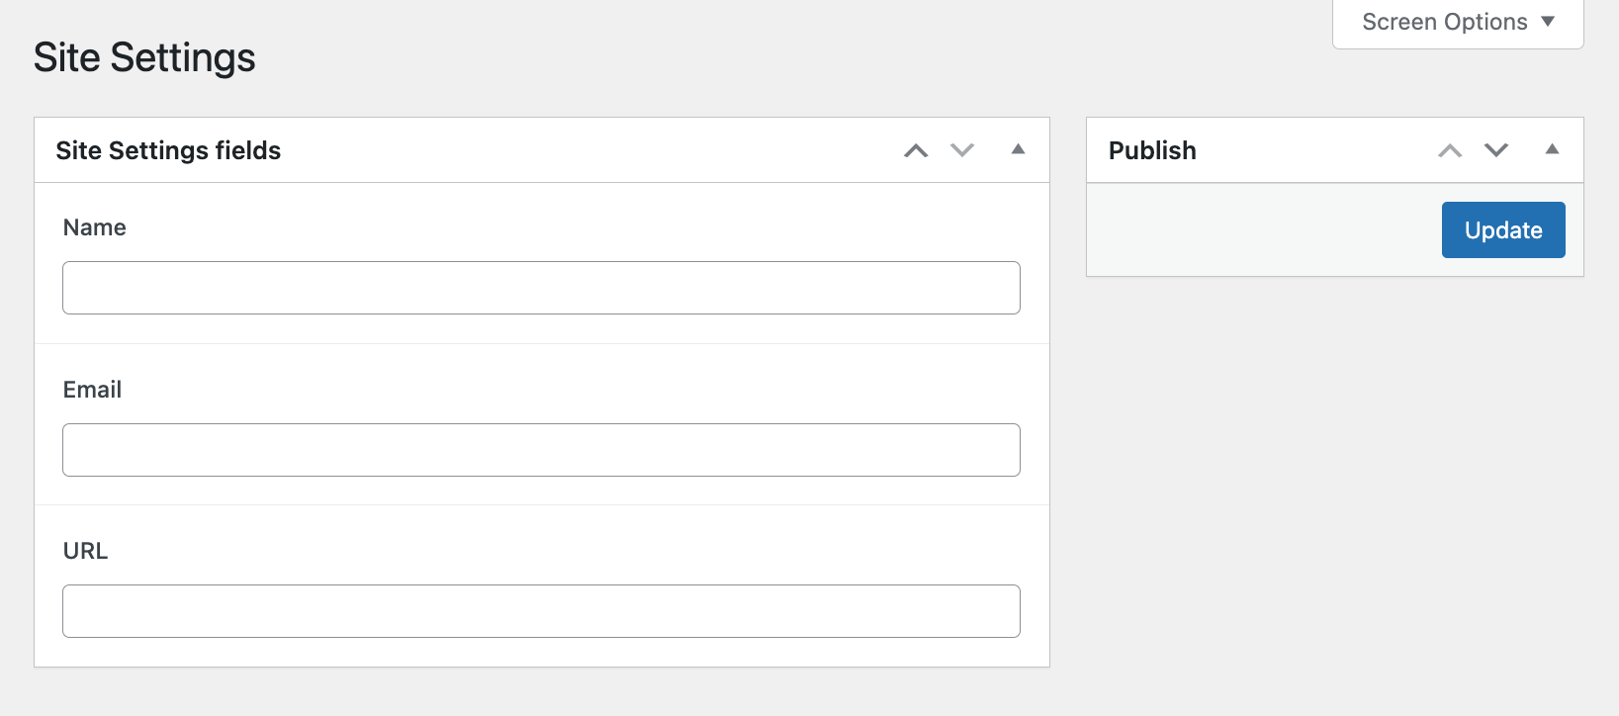Screen dimensions: 1619x716
Task: Click the Publish panel title
Action: point(1151,150)
